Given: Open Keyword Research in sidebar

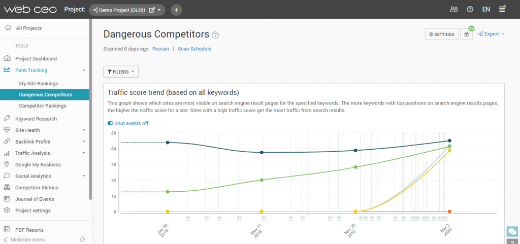Looking at the screenshot, I should click(36, 119).
